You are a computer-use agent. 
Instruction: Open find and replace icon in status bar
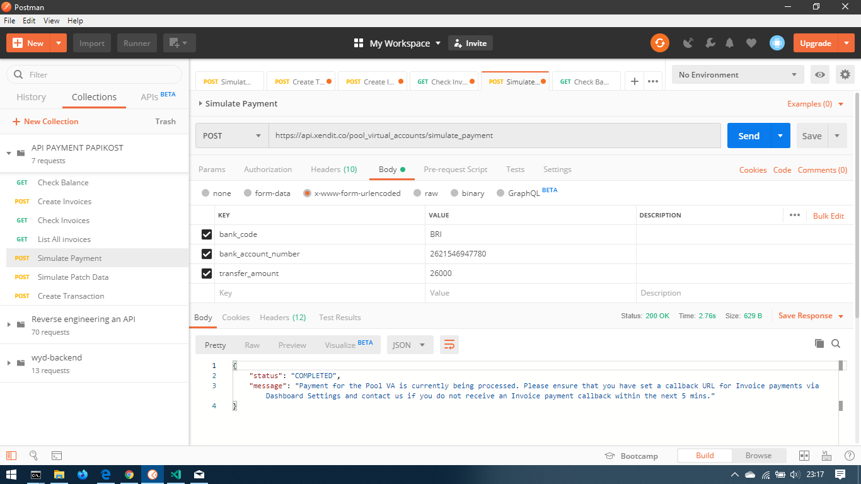[x=33, y=455]
